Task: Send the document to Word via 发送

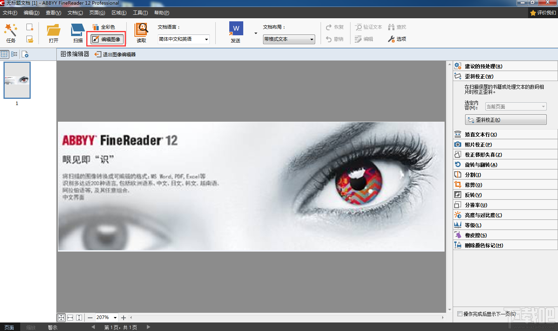Action: click(x=236, y=33)
